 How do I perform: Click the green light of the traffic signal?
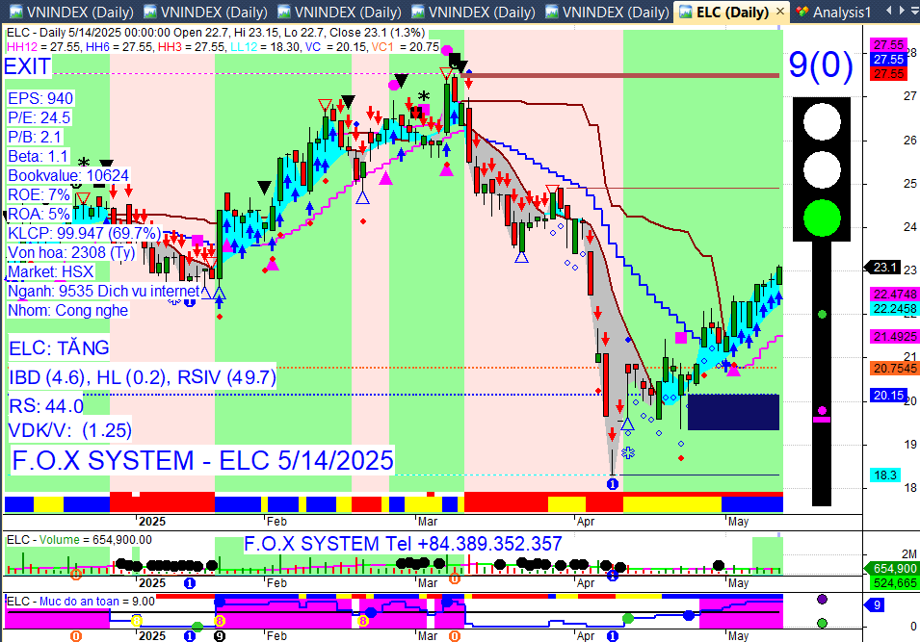pyautogui.click(x=822, y=218)
